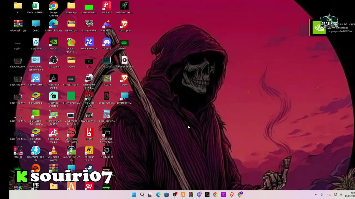Launch OBS Studio from the desktop
The image size is (355, 199).
[x=54, y=62]
